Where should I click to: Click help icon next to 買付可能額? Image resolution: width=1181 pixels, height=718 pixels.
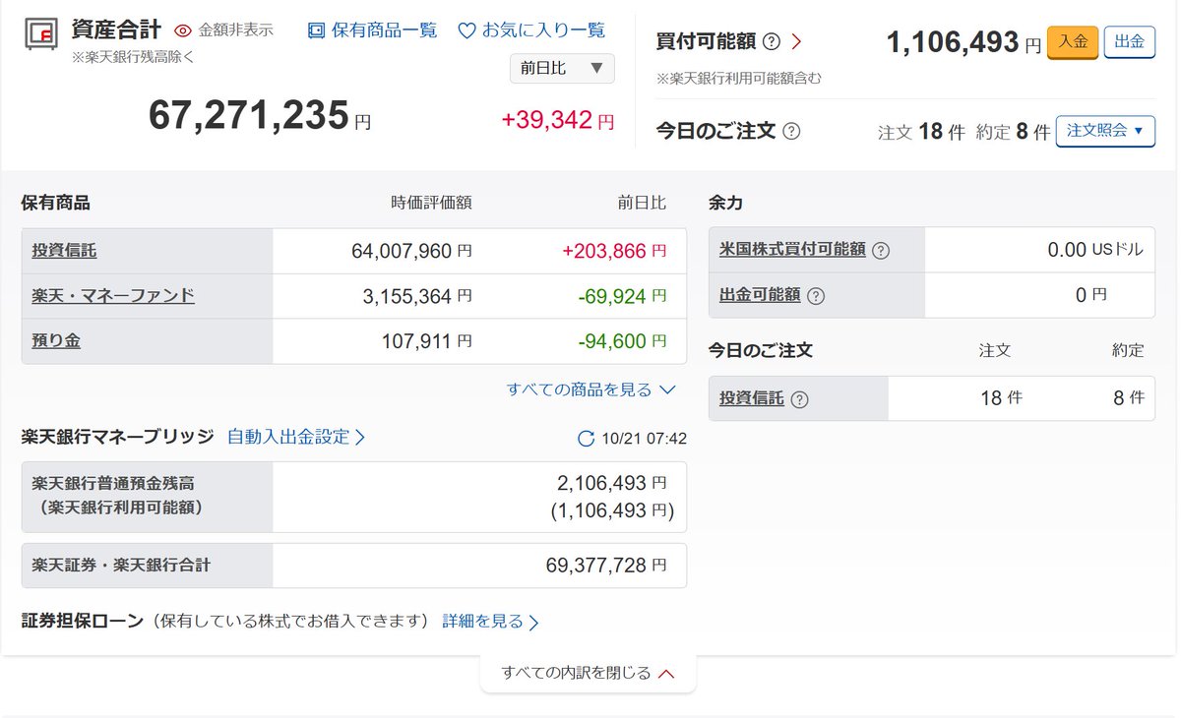click(x=772, y=41)
